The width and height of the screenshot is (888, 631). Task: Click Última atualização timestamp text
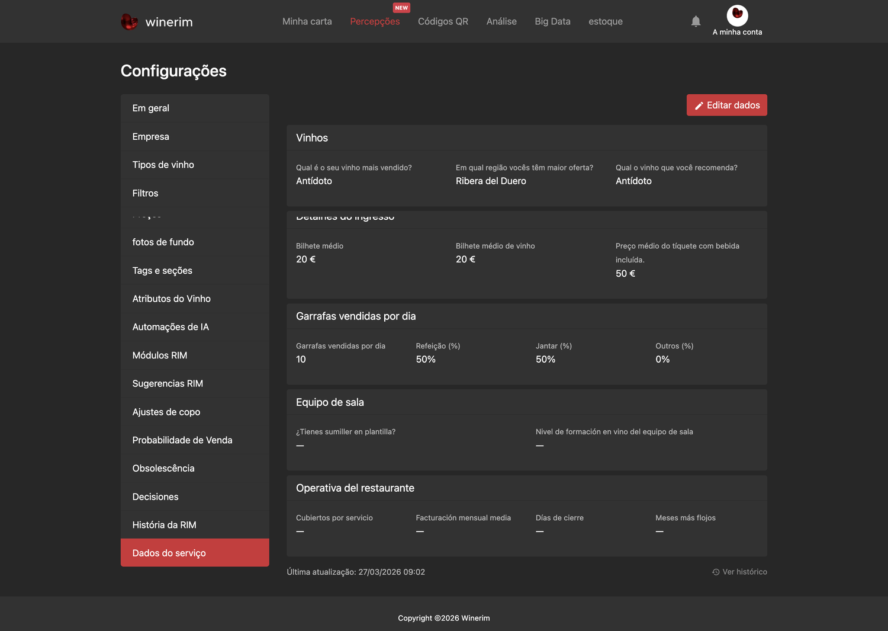pos(356,572)
